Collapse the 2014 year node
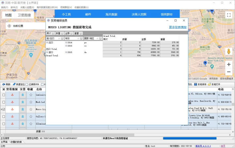The height and width of the screenshot is (148, 235). (x=66, y=43)
